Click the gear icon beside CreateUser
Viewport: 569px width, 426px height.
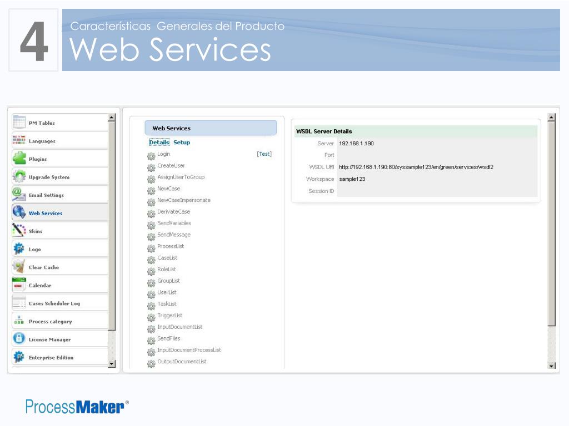pos(151,168)
